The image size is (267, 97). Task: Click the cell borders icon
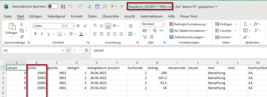pos(60,34)
